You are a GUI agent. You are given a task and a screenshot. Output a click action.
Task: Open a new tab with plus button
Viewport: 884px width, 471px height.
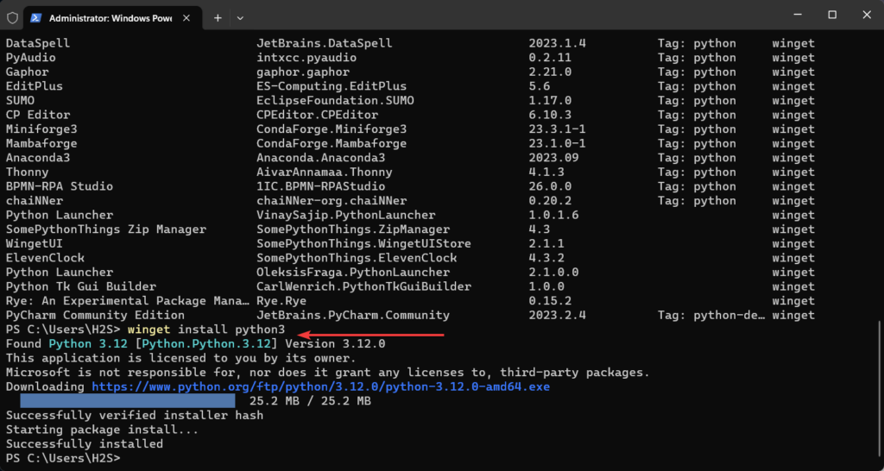coord(218,18)
